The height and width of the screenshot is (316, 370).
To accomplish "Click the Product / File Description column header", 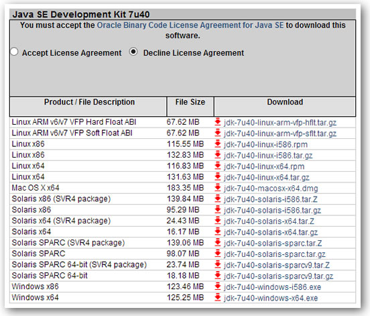I will point(88,106).
